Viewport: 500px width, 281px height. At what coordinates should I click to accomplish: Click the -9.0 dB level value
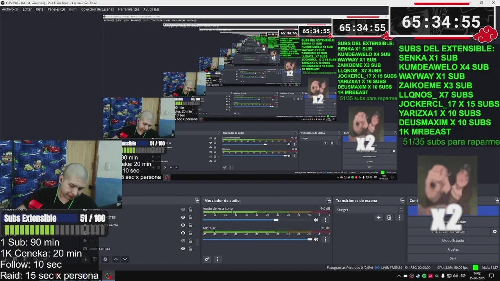pyautogui.click(x=325, y=209)
